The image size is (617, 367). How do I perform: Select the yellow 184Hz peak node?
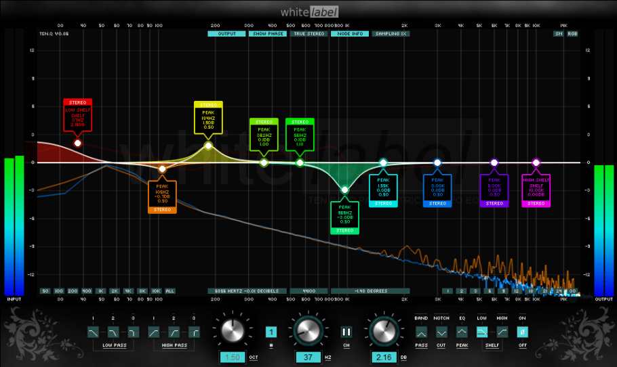208,146
